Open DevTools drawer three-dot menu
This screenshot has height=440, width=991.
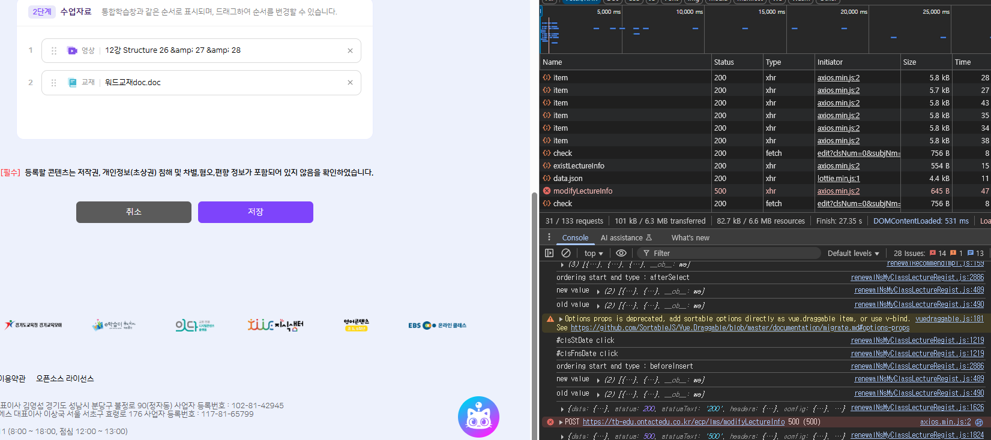point(549,237)
